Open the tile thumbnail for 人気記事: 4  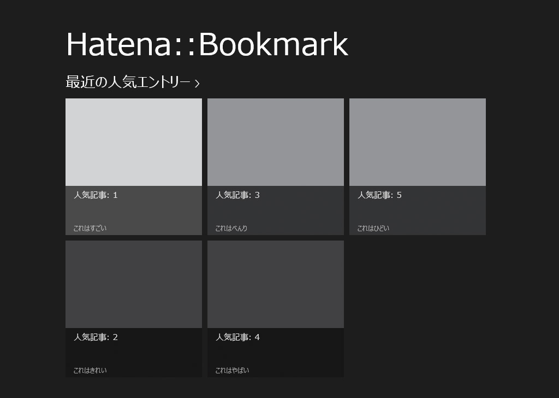click(x=276, y=284)
